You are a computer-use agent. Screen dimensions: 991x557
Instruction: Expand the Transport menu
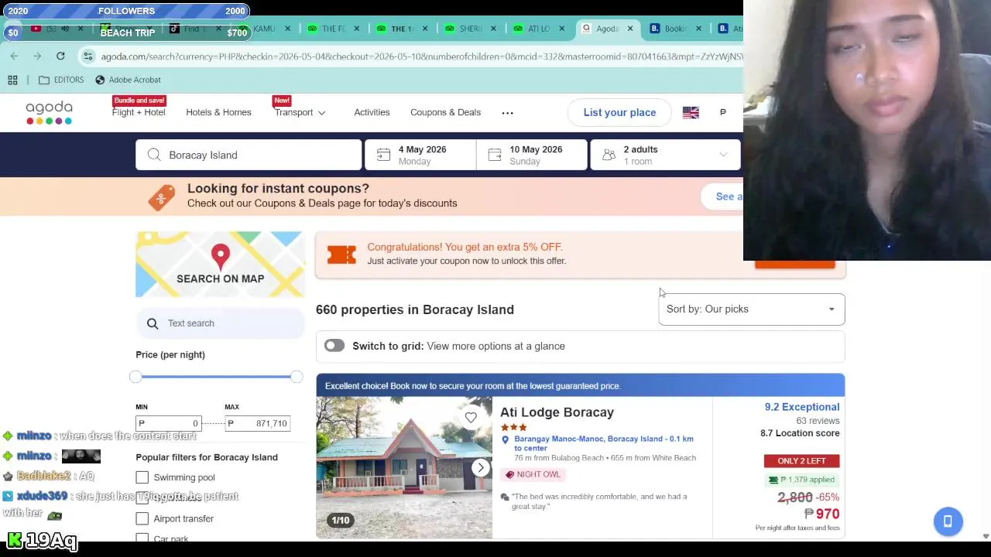click(x=300, y=112)
